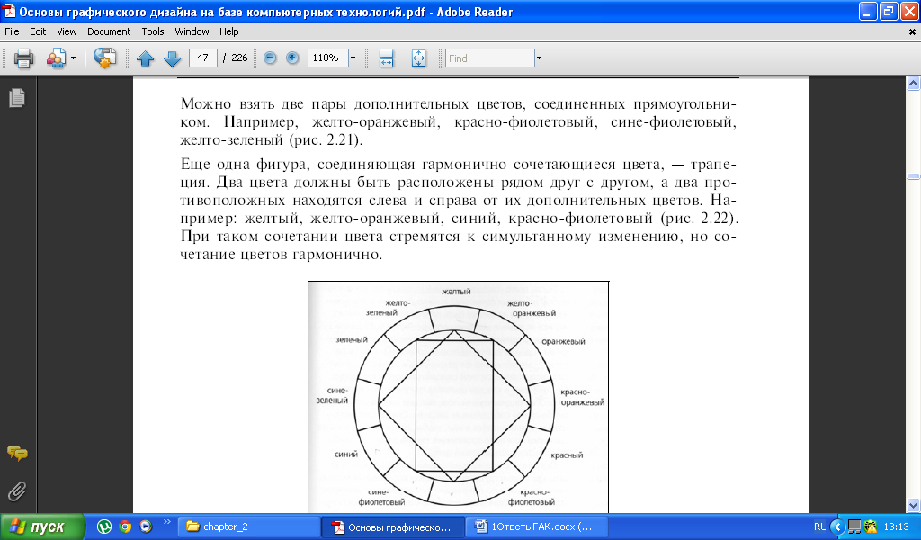
Task: Click the yellow tray icon beside clock
Action: click(x=871, y=526)
